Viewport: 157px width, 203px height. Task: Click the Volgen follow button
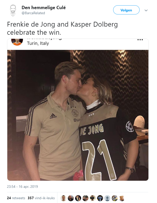coord(126,10)
